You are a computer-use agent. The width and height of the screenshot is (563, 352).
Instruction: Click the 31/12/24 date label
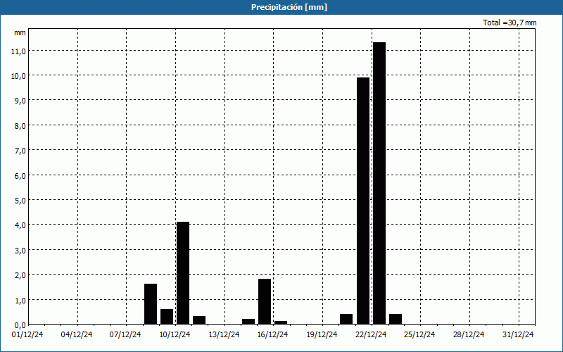(x=518, y=335)
